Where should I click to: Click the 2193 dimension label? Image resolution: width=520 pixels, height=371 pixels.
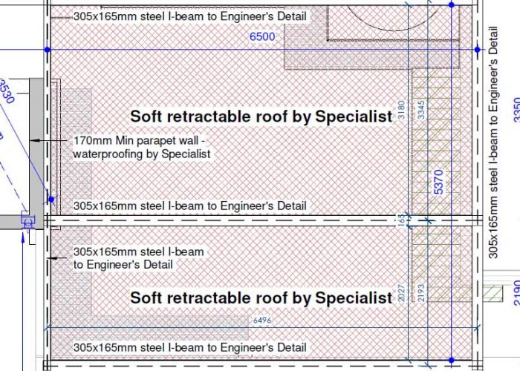click(x=420, y=293)
